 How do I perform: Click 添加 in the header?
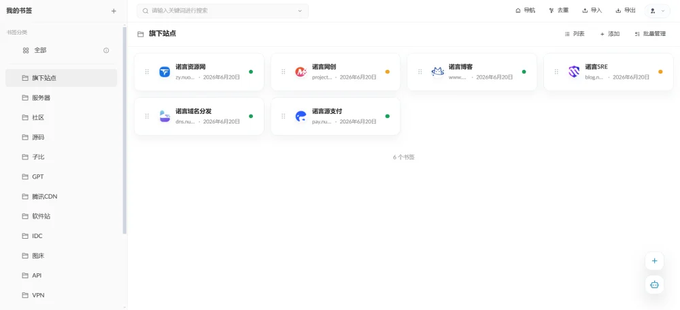click(x=610, y=34)
